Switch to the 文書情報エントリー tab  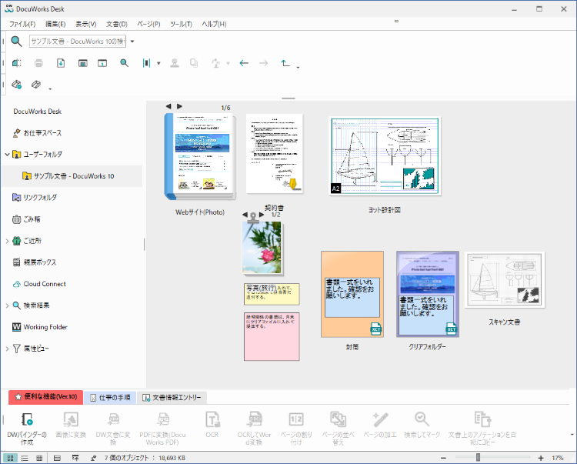pos(172,397)
